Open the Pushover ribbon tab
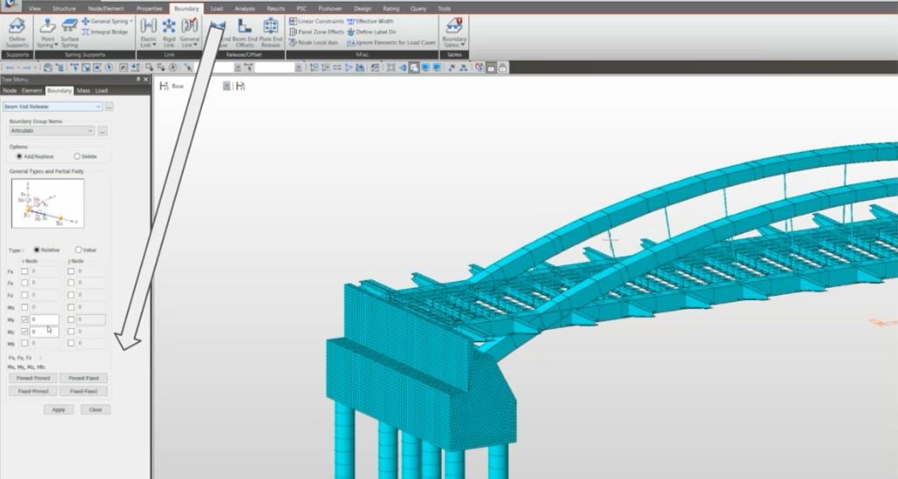The width and height of the screenshot is (898, 479). click(330, 9)
